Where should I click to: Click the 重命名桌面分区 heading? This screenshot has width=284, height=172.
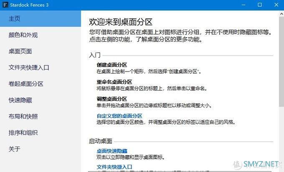pos(114,82)
